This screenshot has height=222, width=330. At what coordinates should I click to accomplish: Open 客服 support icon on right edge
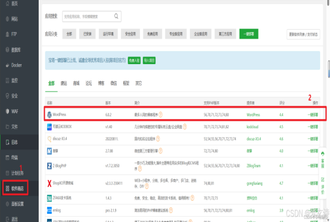tap(323, 160)
